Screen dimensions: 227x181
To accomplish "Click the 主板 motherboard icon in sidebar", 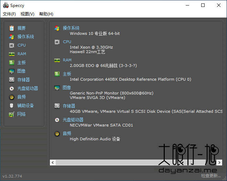I will [12, 62].
